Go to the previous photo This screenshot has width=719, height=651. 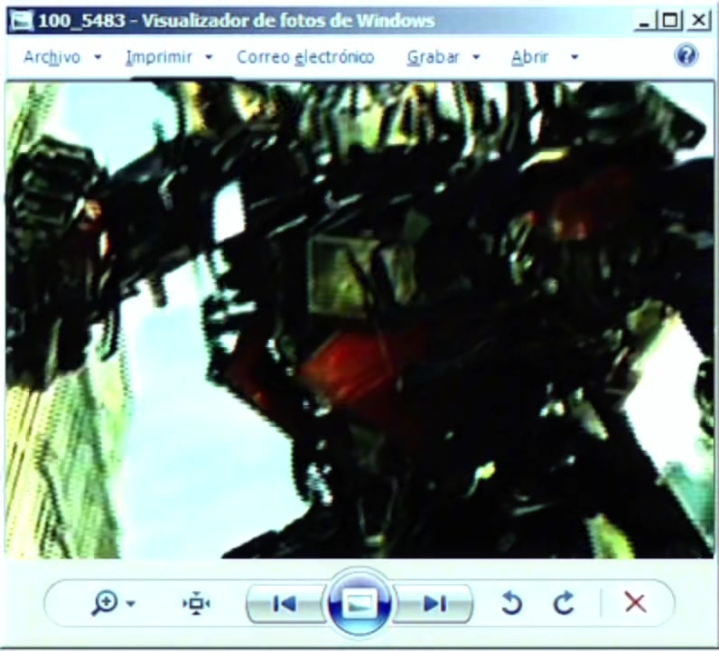pos(285,604)
